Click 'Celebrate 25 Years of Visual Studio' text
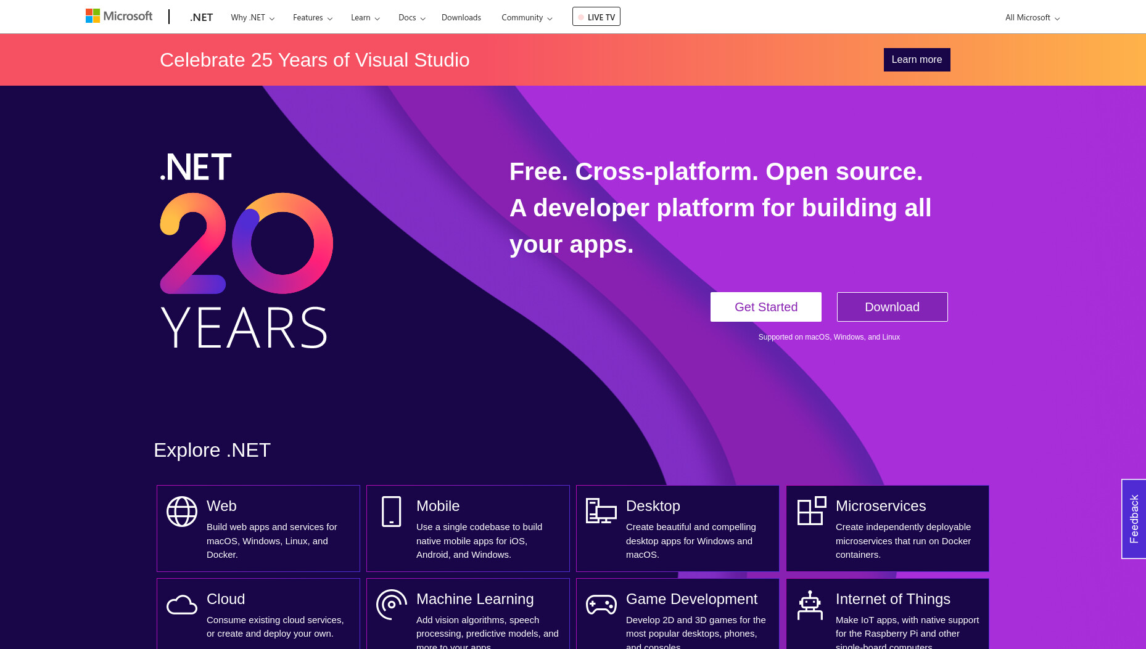The width and height of the screenshot is (1146, 649). (x=315, y=60)
